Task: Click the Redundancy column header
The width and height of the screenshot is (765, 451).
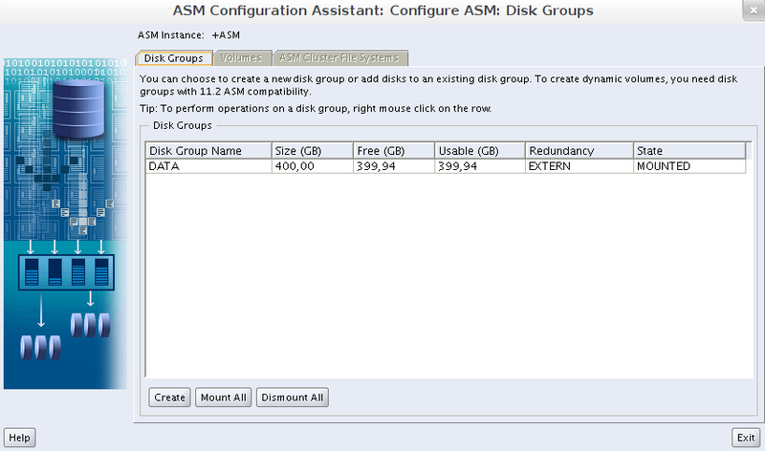Action: coord(579,151)
